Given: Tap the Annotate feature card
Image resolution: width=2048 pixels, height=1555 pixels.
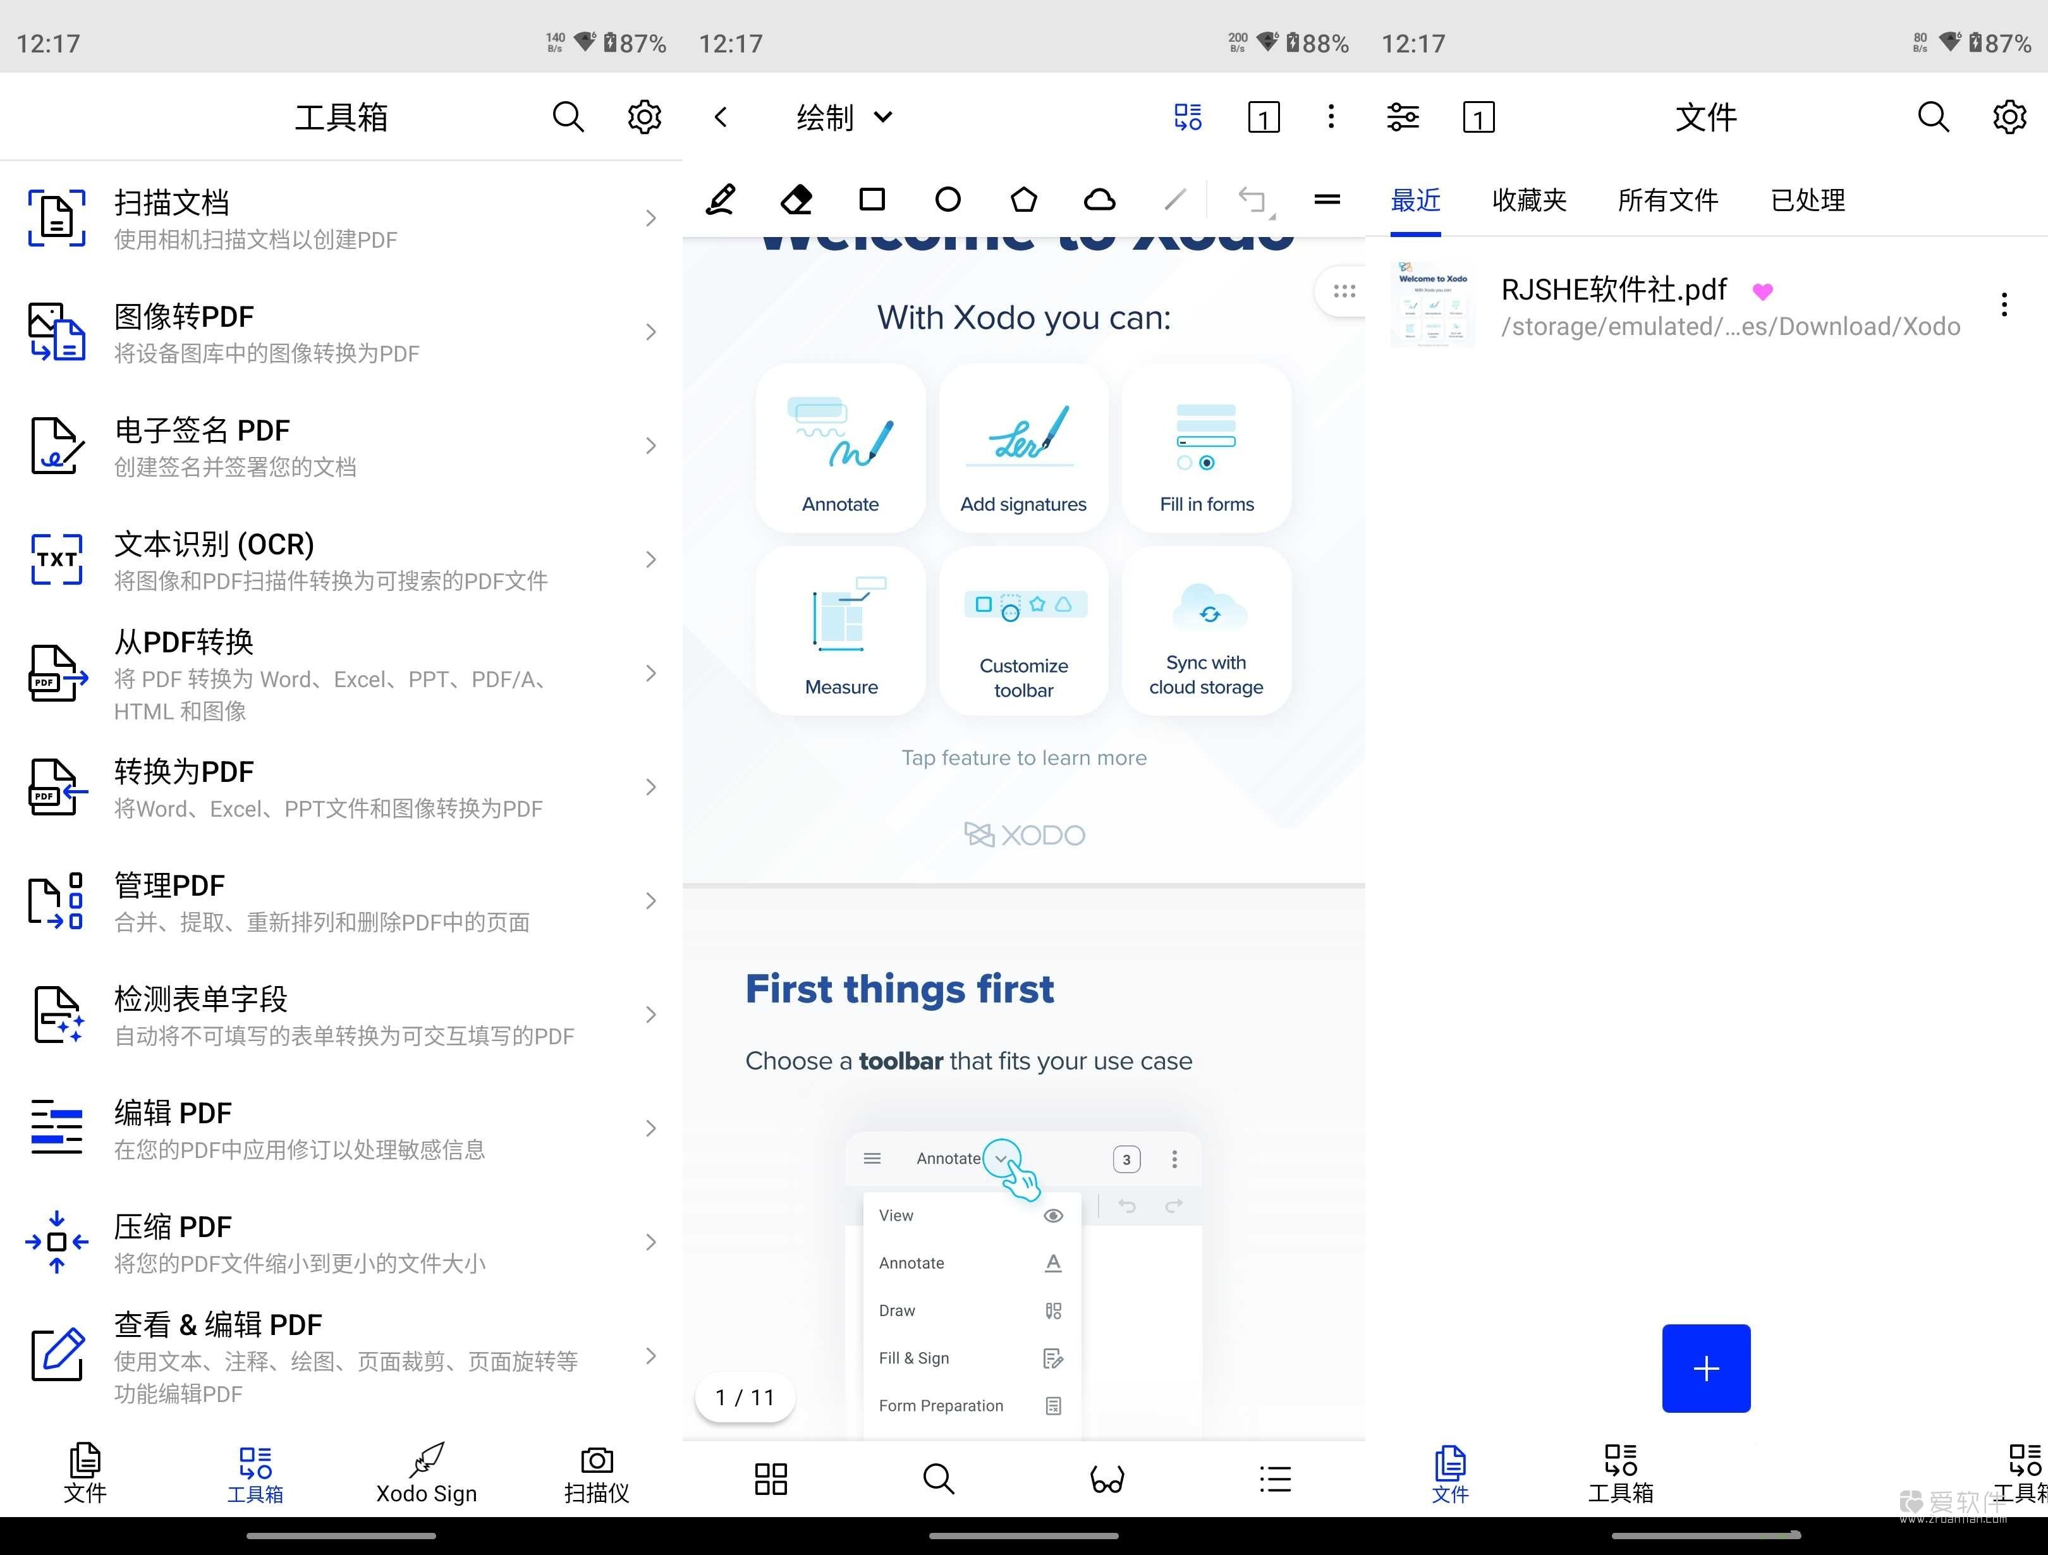Looking at the screenshot, I should [x=840, y=448].
